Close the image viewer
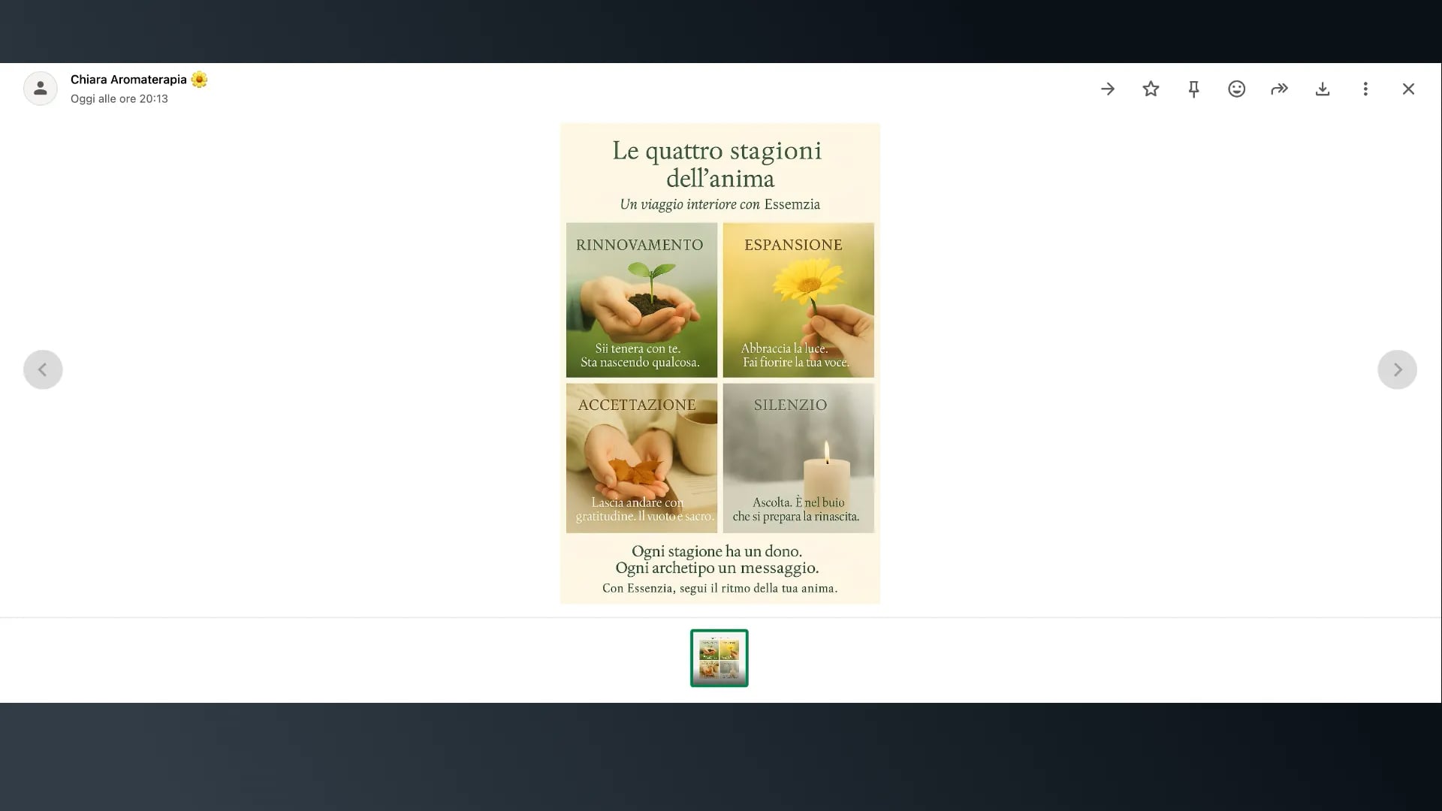This screenshot has height=811, width=1442. (1408, 89)
